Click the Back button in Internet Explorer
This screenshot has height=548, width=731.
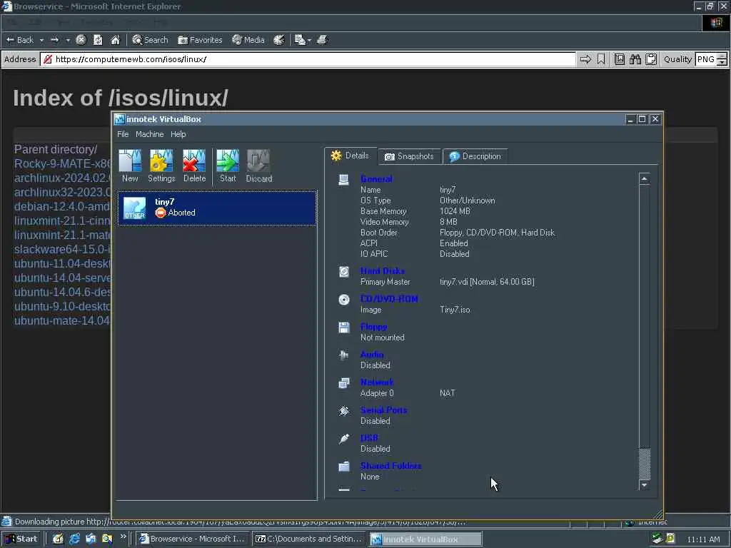click(x=20, y=40)
